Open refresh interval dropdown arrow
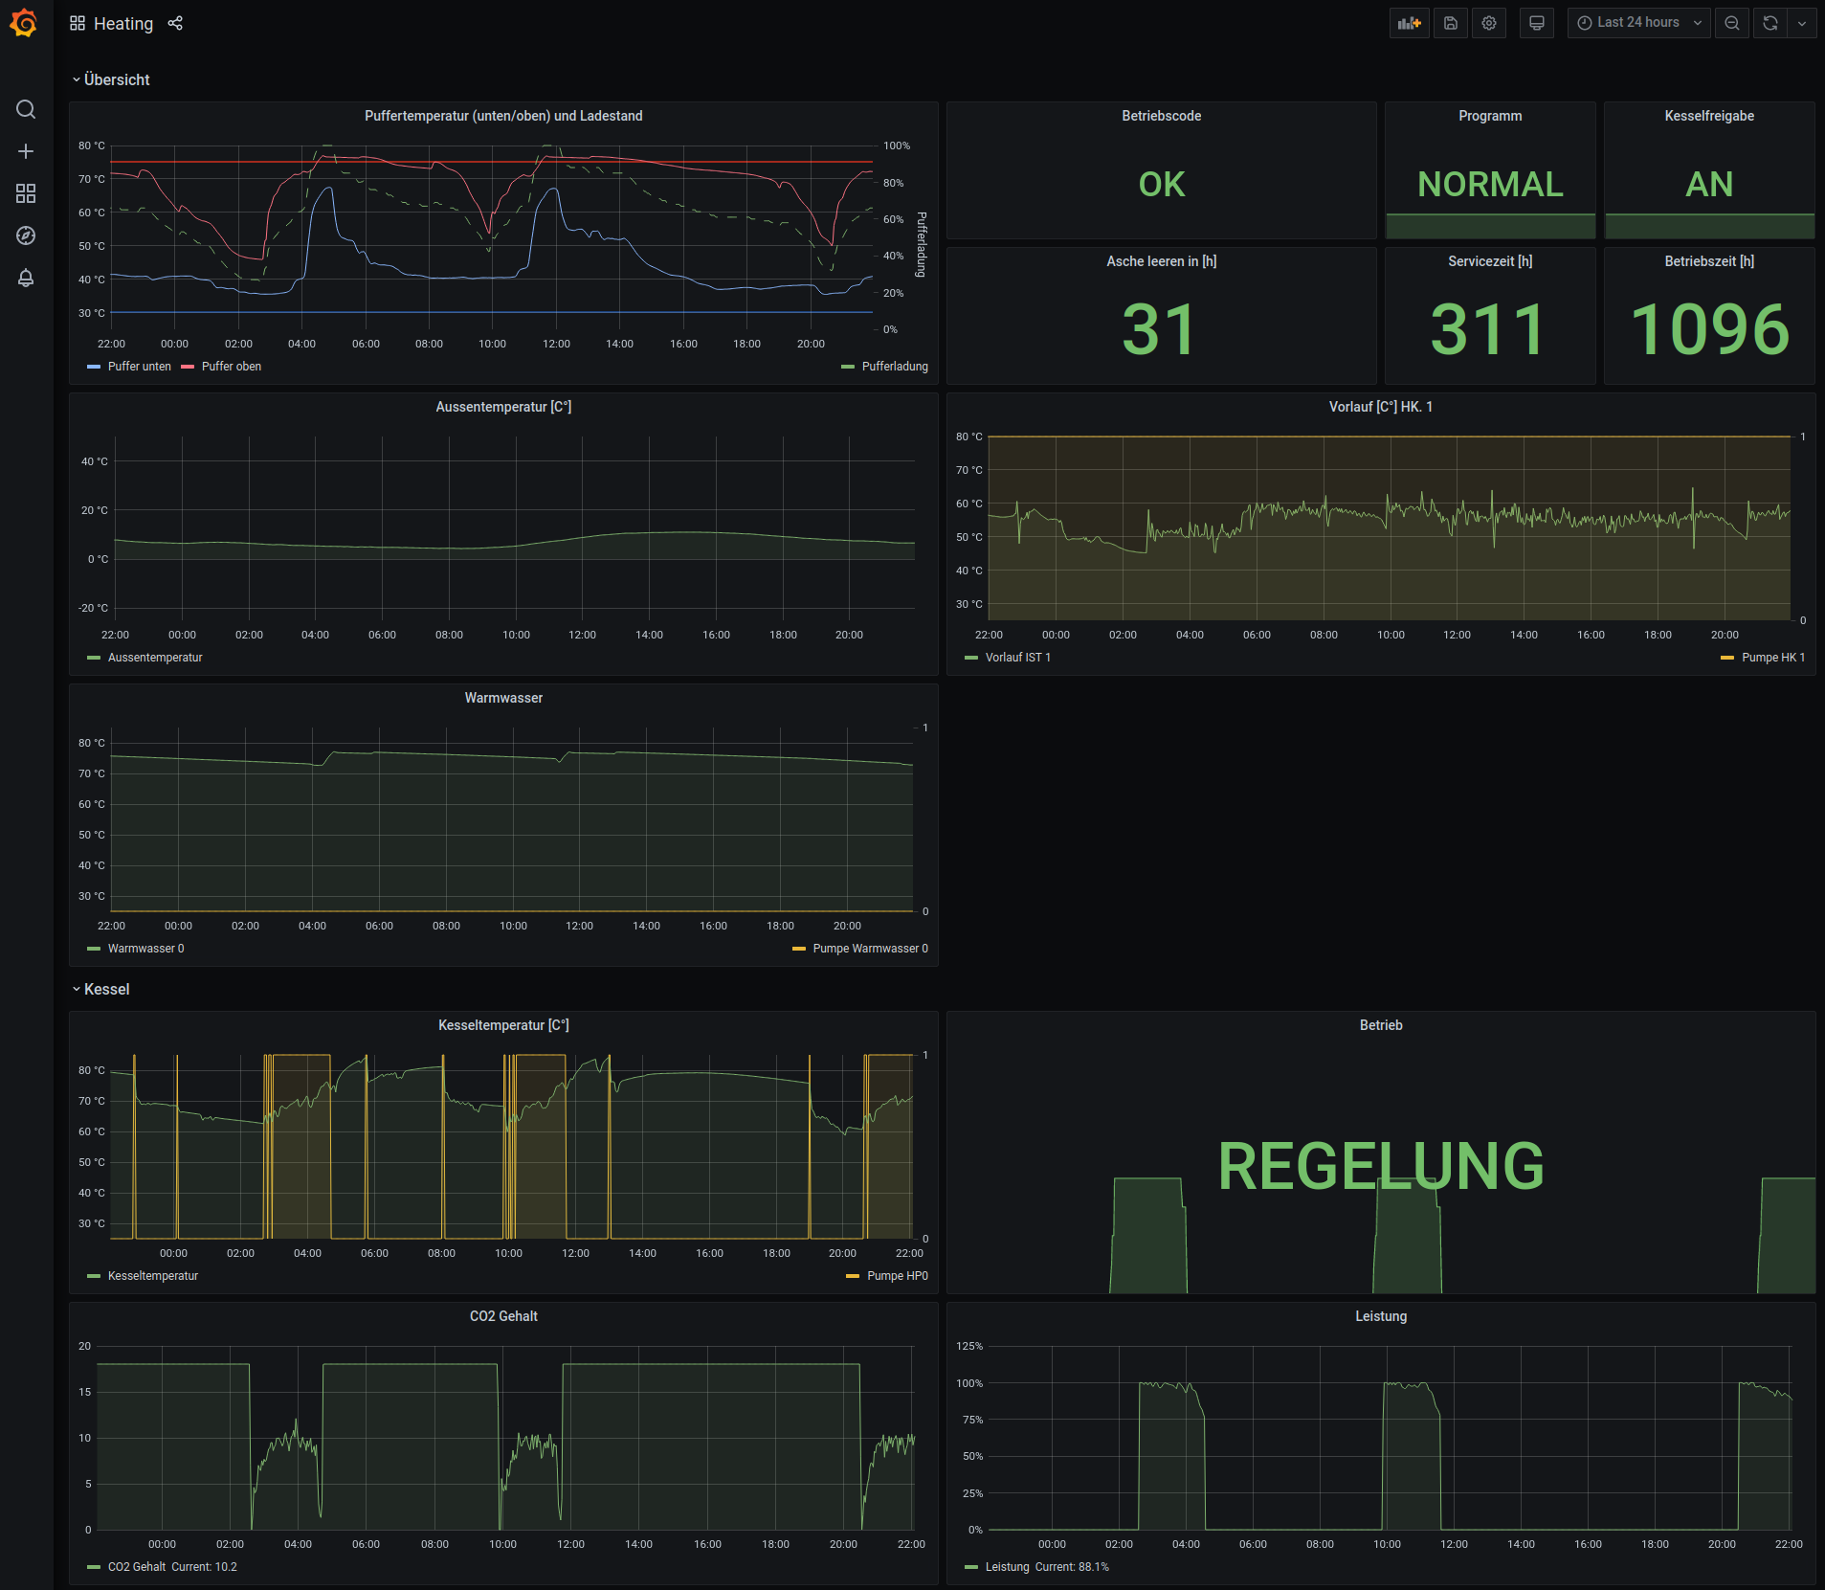Screen dimensions: 1825x1590 click(x=1802, y=23)
